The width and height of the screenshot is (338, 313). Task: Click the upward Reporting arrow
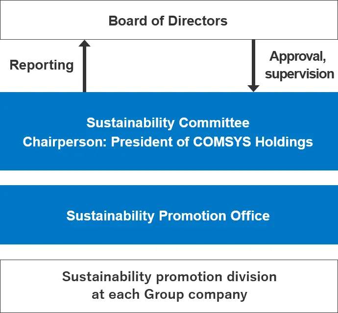point(84,66)
